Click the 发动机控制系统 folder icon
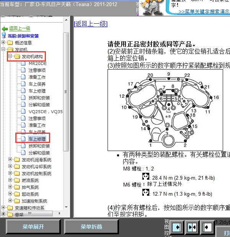The height and width of the screenshot is (237, 230). point(17,174)
